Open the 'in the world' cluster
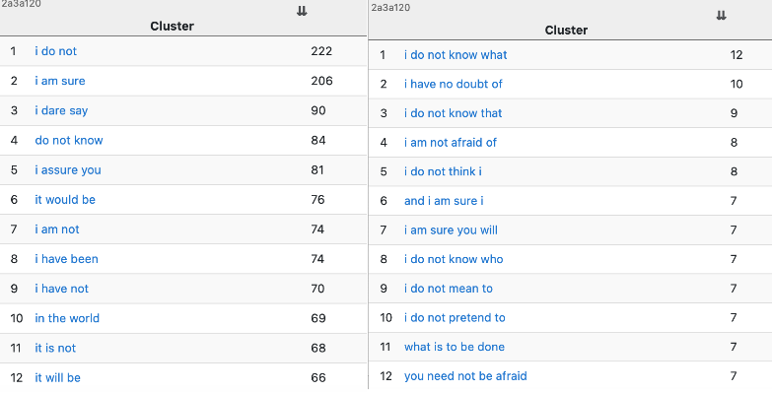Image resolution: width=772 pixels, height=393 pixels. [67, 318]
